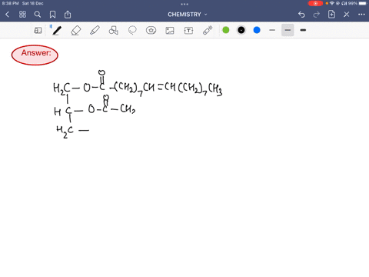
Task: Choose the black pen color
Action: click(x=241, y=30)
